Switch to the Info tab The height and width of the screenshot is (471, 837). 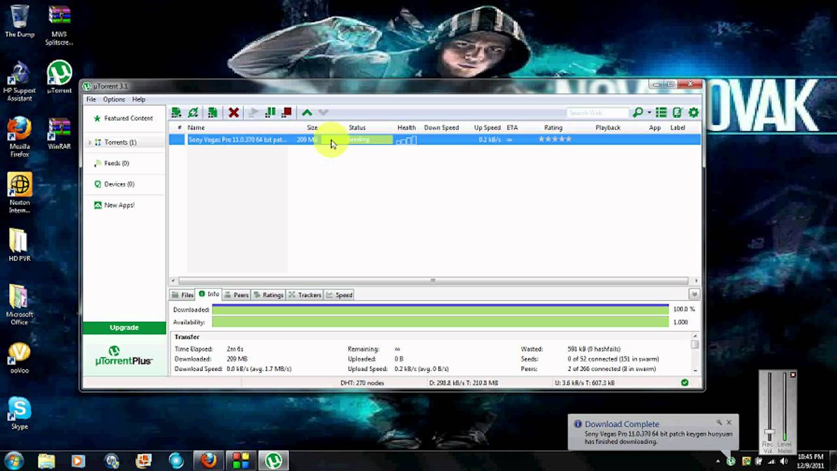(x=209, y=294)
